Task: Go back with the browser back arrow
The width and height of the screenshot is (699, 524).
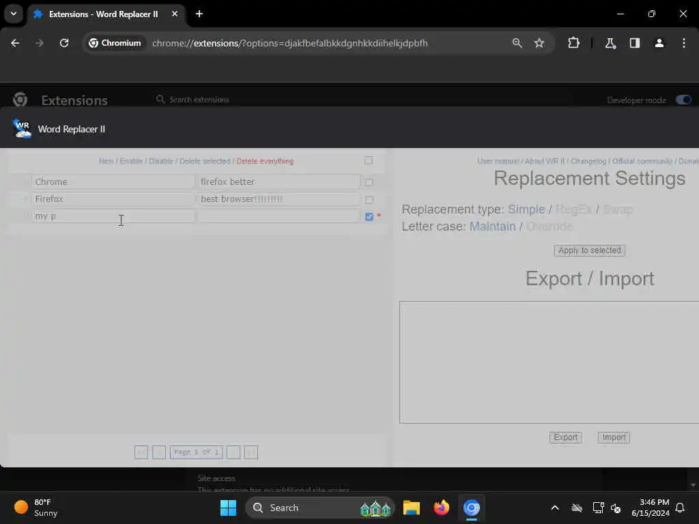Action: coord(15,43)
